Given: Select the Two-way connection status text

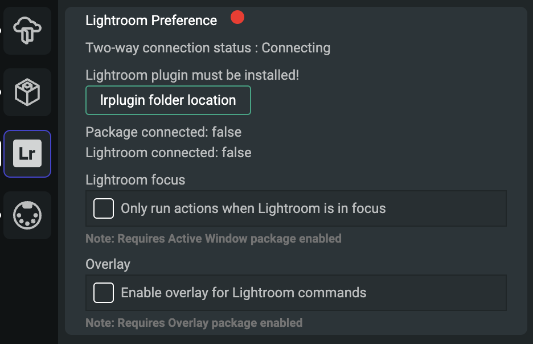Looking at the screenshot, I should (x=208, y=48).
